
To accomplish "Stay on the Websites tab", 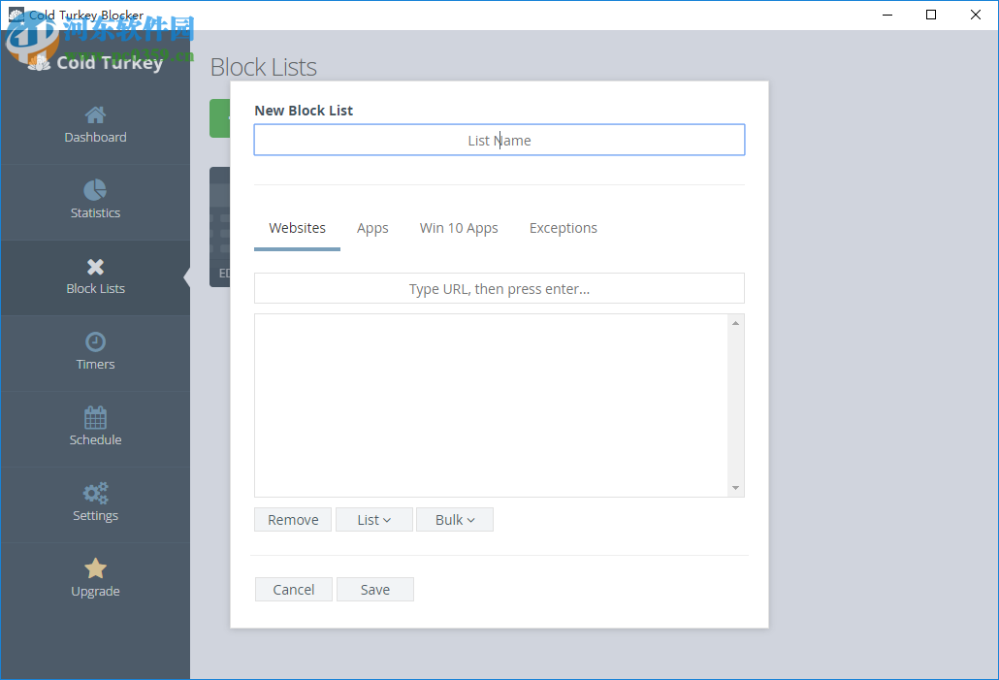I will 297,227.
